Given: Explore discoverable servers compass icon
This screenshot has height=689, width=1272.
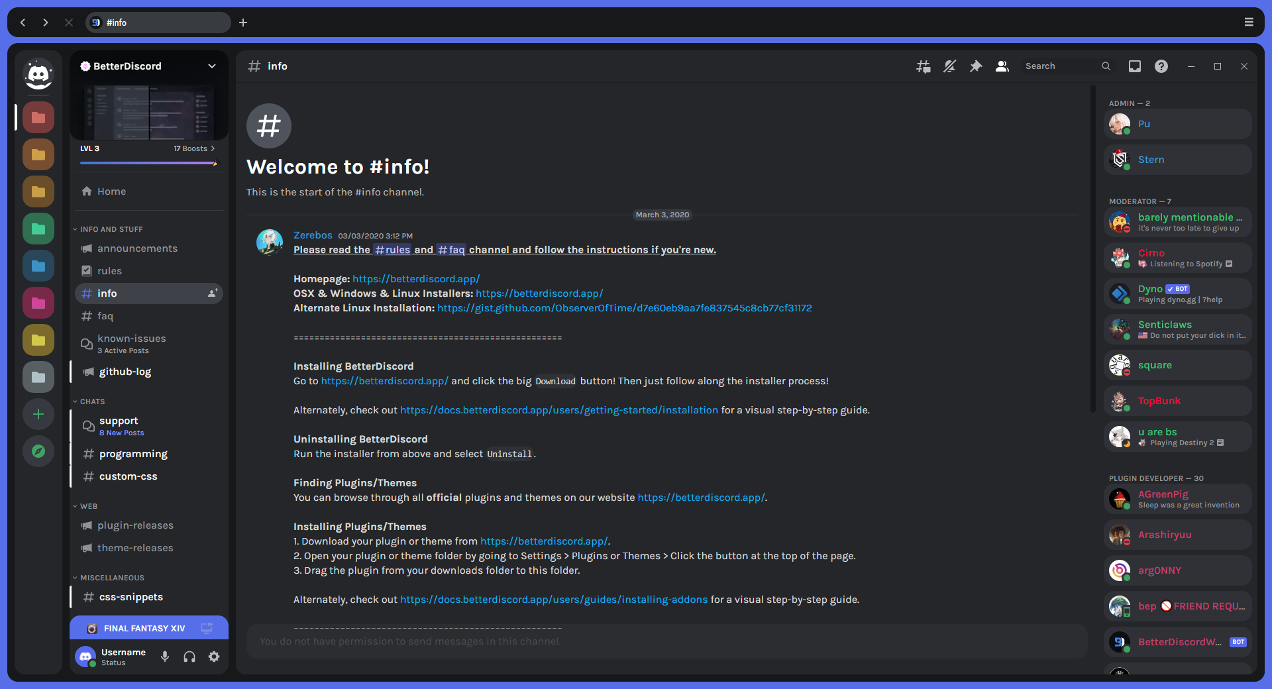Looking at the screenshot, I should pyautogui.click(x=38, y=451).
